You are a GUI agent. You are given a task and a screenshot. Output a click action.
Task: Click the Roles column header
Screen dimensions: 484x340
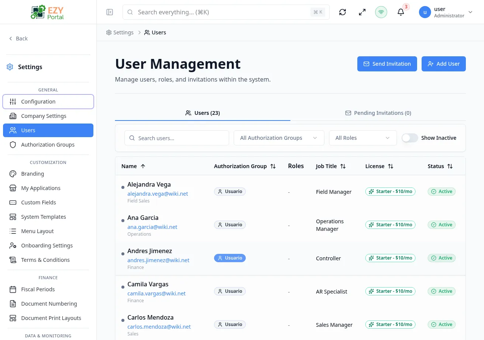coord(296,166)
